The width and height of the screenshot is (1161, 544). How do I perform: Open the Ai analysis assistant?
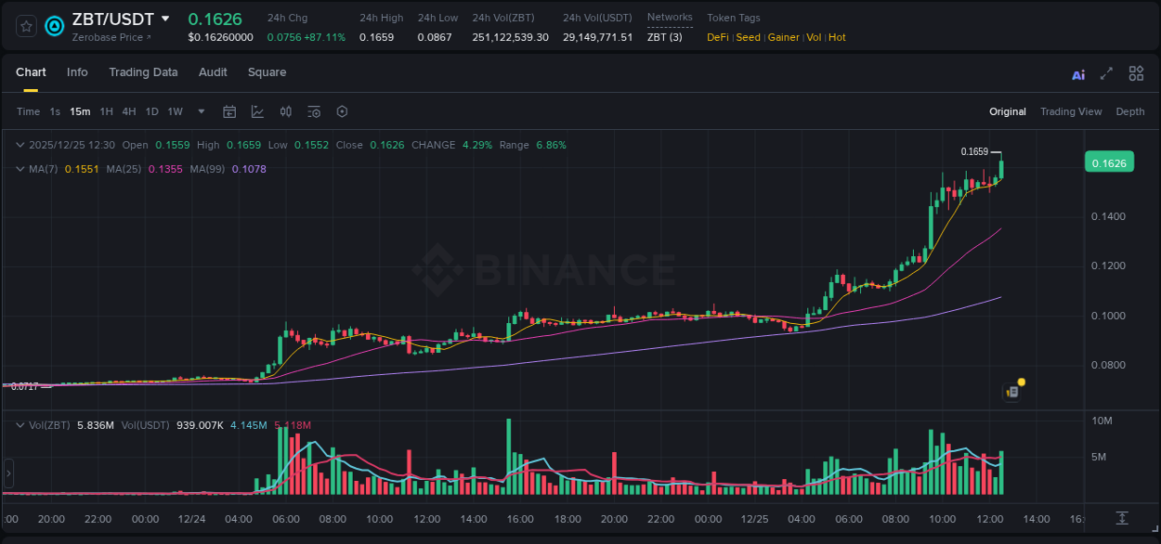click(x=1077, y=73)
